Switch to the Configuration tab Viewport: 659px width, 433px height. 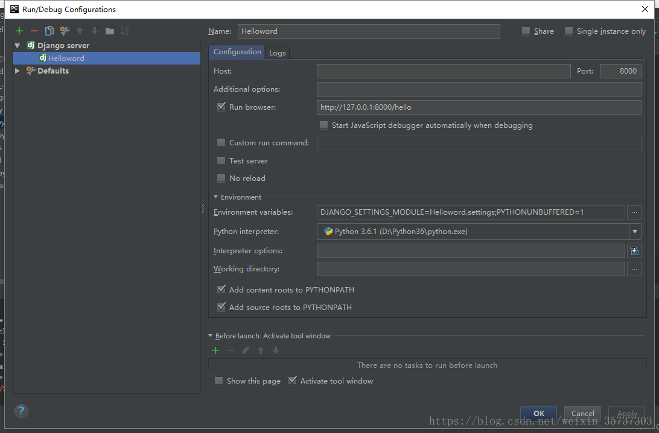[237, 52]
